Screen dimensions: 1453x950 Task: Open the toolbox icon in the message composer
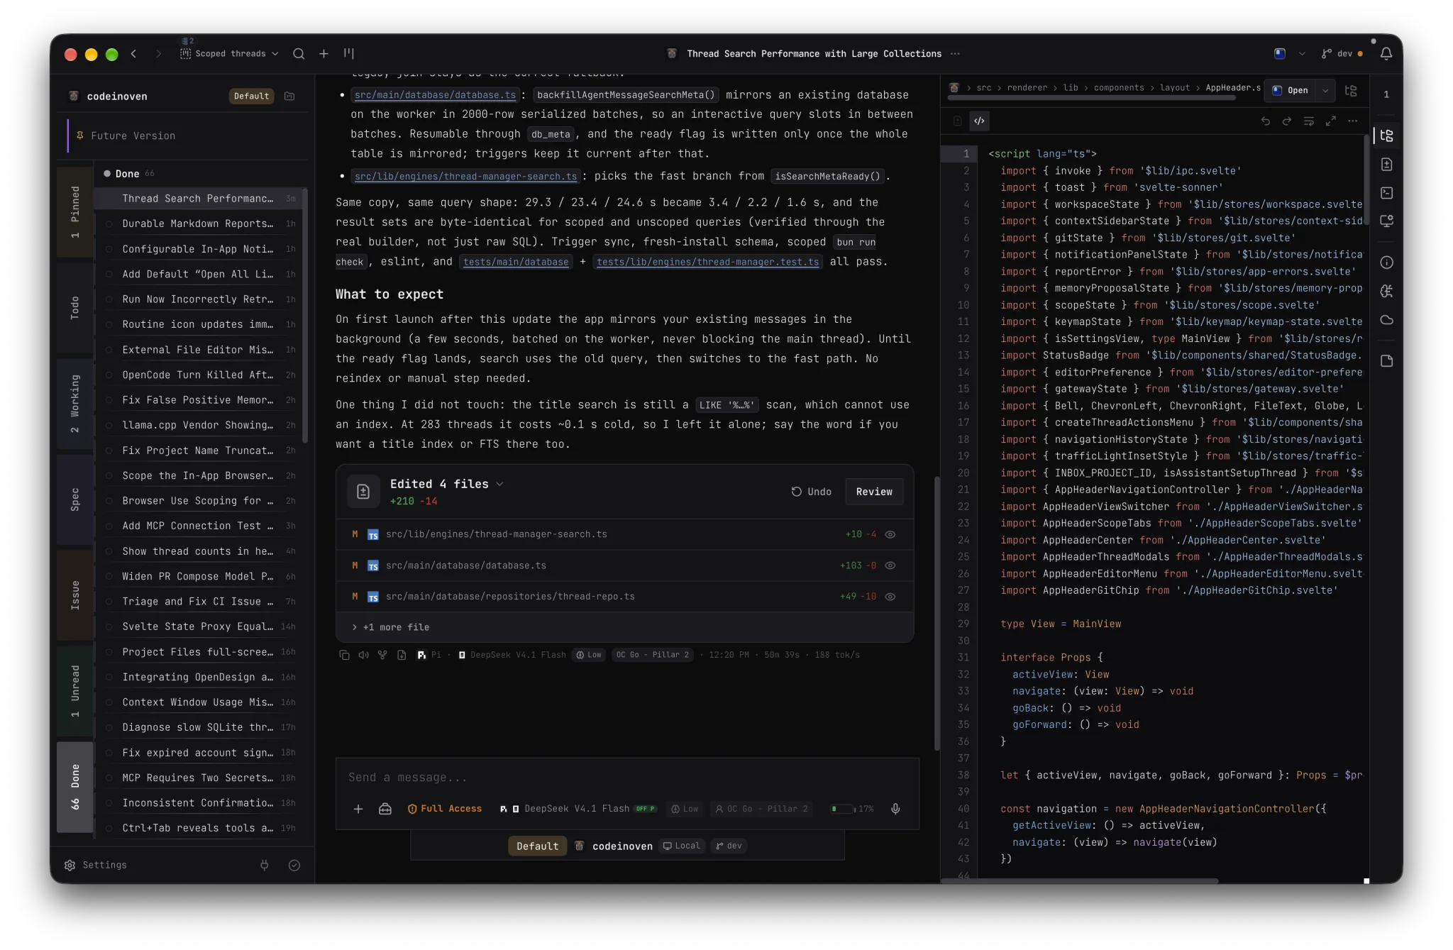click(385, 809)
